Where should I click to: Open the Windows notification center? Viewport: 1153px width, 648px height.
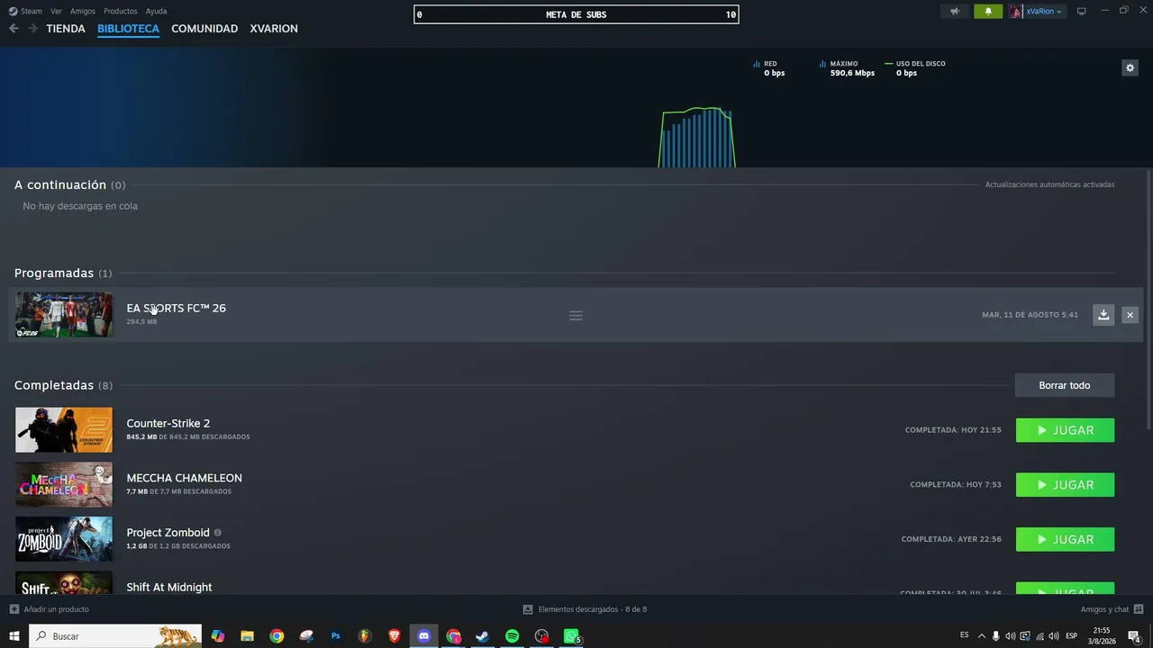pyautogui.click(x=1135, y=636)
